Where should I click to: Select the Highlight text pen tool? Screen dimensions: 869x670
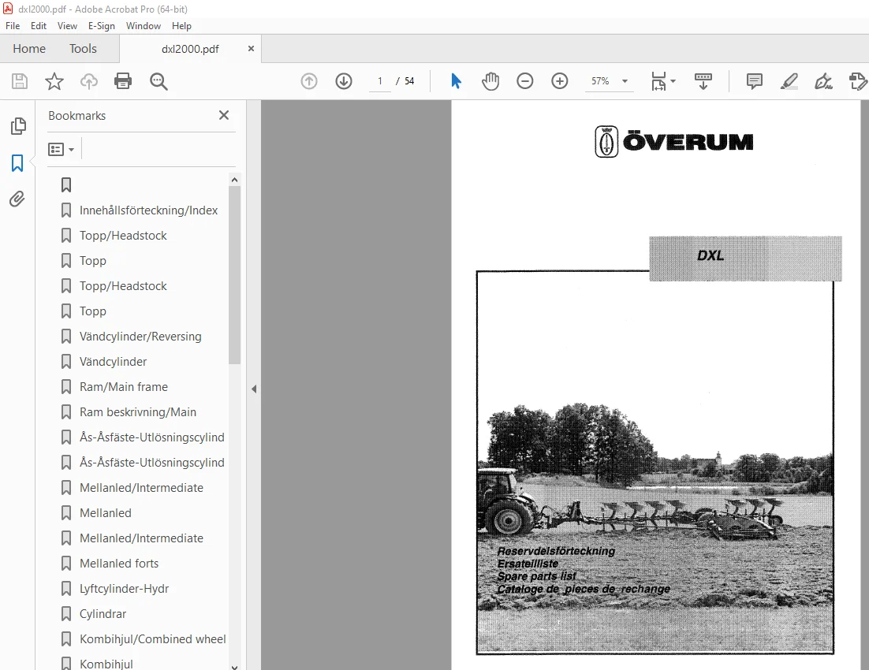tap(789, 81)
